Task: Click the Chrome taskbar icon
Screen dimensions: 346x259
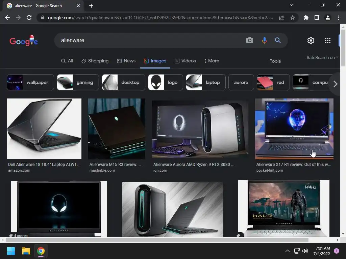Action: click(x=41, y=251)
